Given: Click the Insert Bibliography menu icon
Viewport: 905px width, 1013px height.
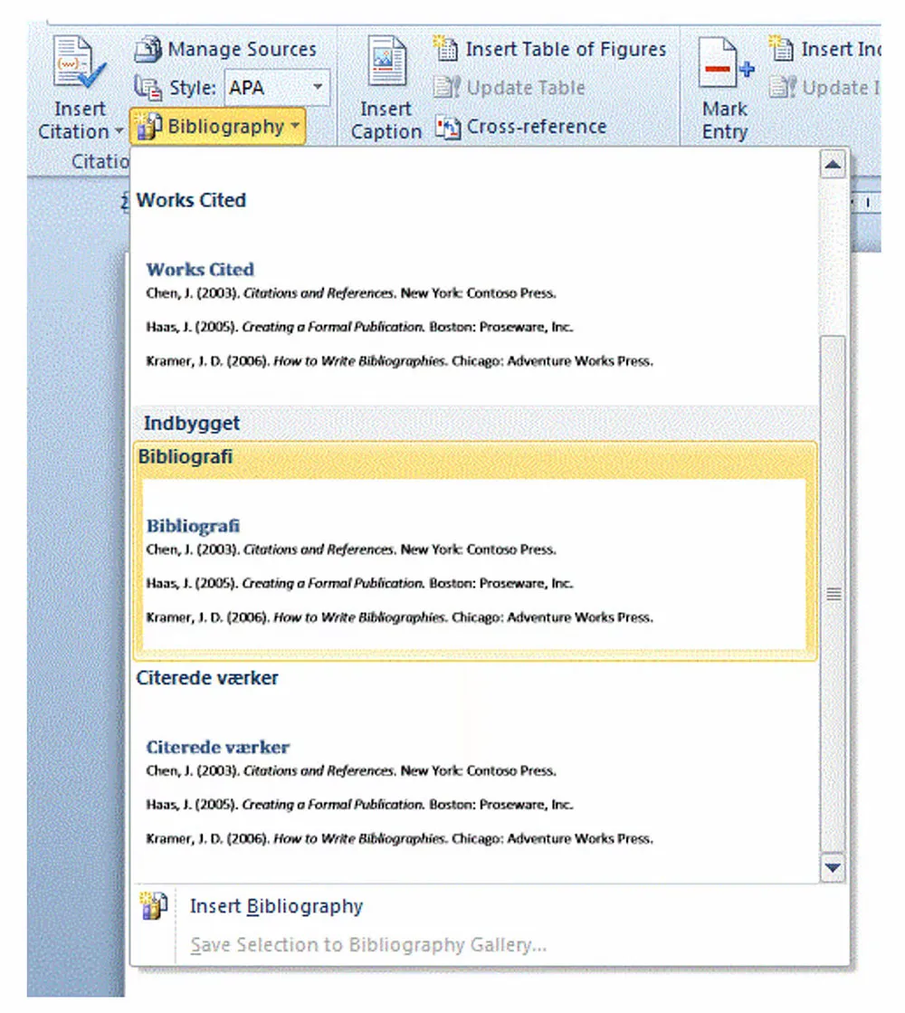Looking at the screenshot, I should pos(154,905).
